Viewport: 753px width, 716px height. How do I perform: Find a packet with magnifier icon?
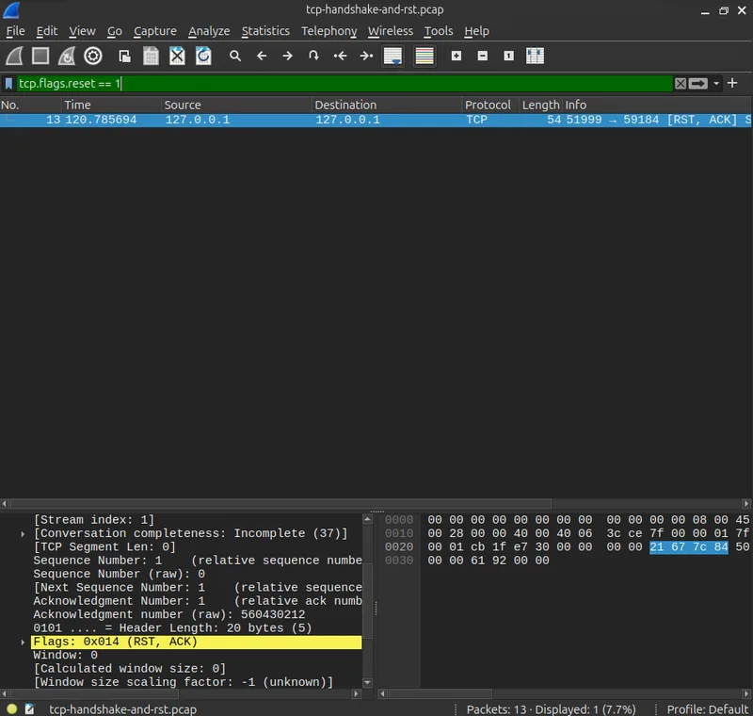pyautogui.click(x=234, y=56)
